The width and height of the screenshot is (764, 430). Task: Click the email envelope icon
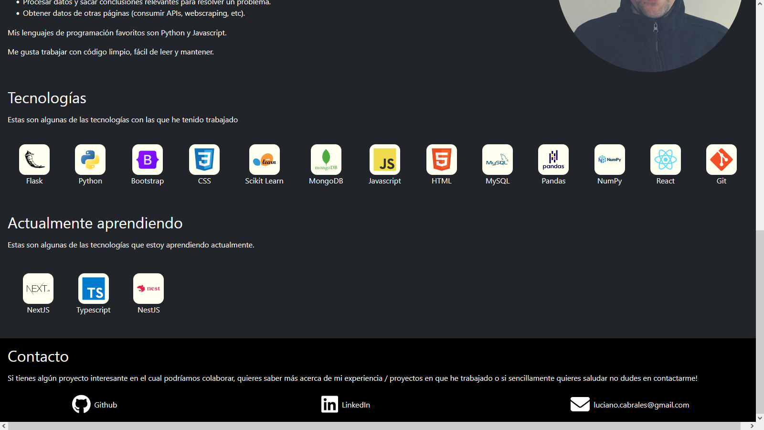[x=580, y=404]
